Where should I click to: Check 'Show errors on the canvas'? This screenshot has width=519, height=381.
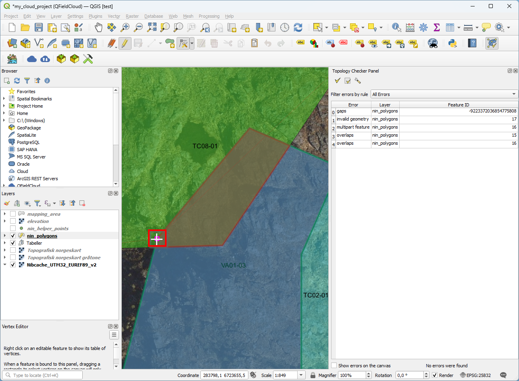pyautogui.click(x=334, y=366)
